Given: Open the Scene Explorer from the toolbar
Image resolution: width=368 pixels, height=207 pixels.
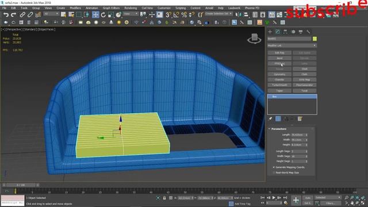Looking at the screenshot, I should pos(255,15).
